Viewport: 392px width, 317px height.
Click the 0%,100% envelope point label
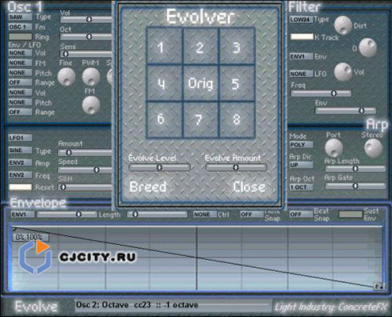(x=31, y=237)
